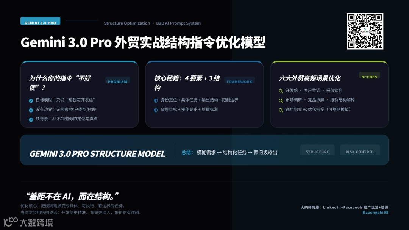The width and height of the screenshot is (409, 230).
Task: Click check icon beside 目标模糊
Action: pos(31,100)
